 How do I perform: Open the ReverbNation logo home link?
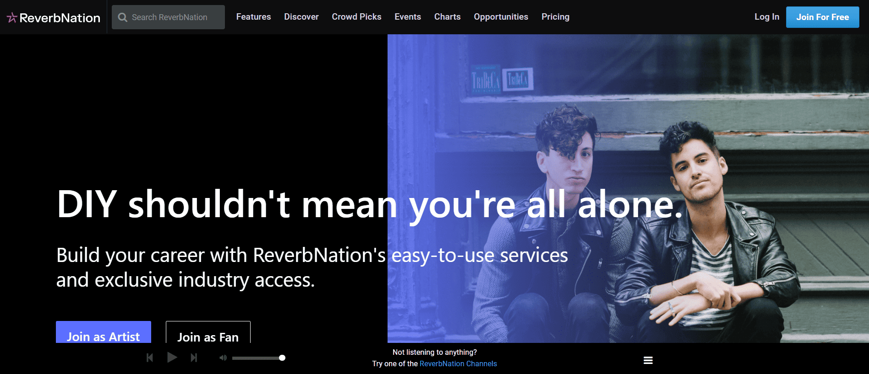click(x=54, y=17)
